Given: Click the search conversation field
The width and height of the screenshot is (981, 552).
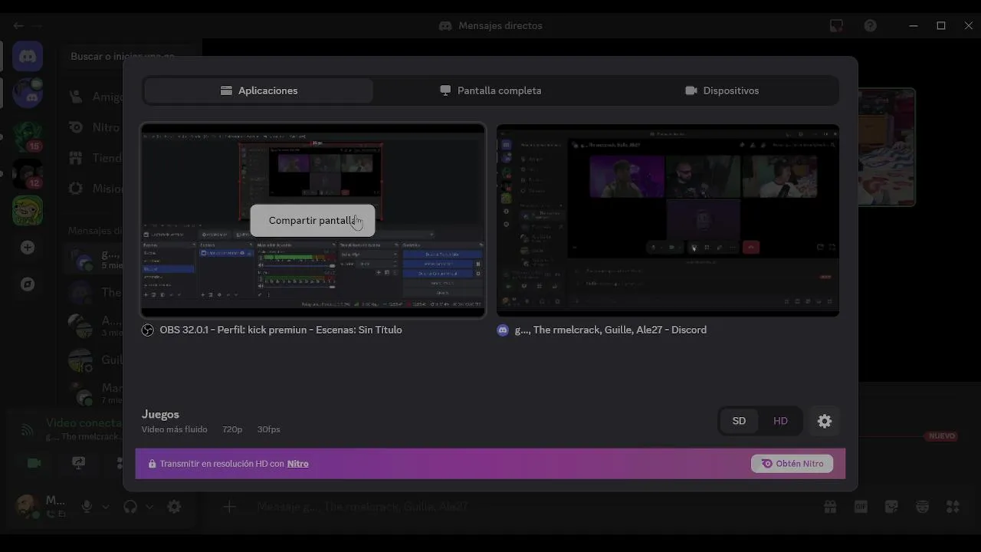Looking at the screenshot, I should click(129, 57).
